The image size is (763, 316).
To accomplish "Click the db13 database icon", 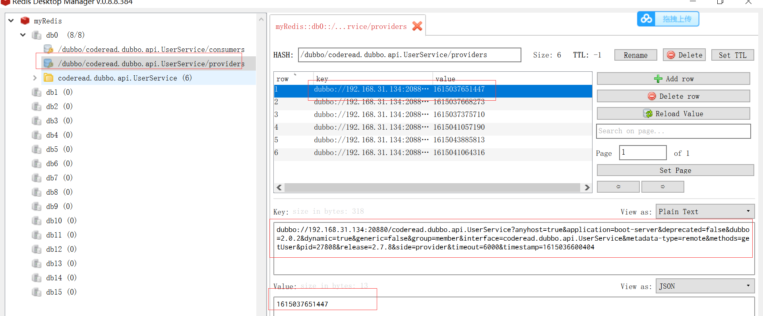I will click(x=37, y=263).
